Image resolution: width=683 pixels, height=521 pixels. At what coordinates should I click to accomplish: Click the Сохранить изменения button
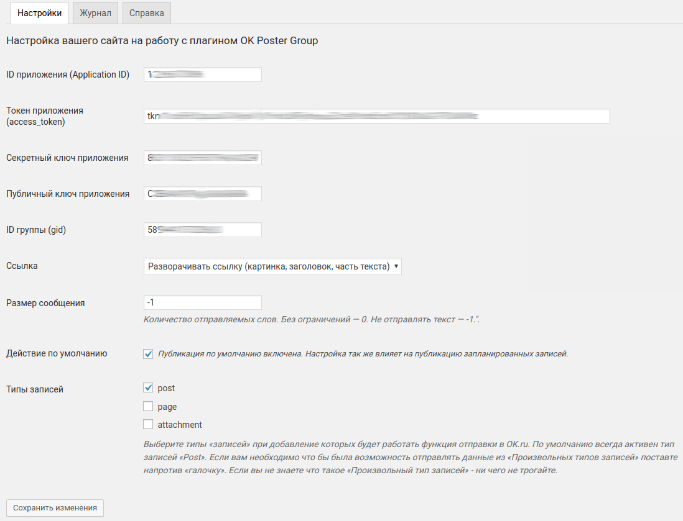coord(55,508)
